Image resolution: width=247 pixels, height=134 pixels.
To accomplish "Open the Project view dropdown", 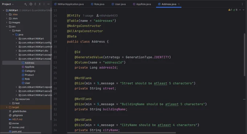I will [8, 4].
